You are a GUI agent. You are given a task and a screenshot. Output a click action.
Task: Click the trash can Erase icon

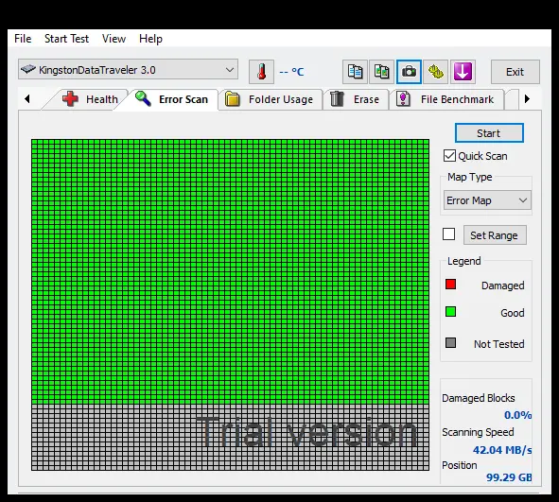(x=337, y=99)
